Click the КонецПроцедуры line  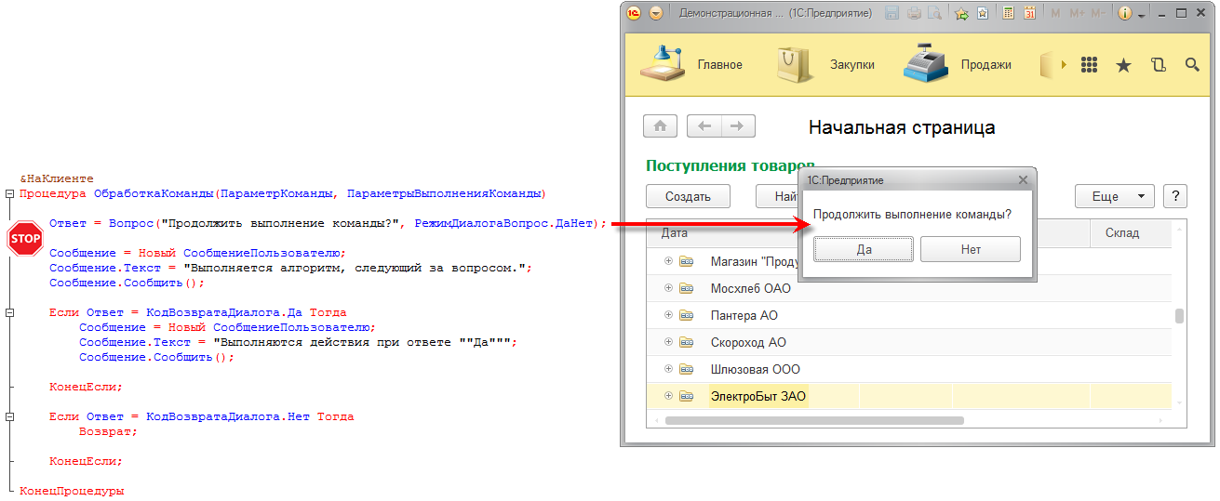click(x=72, y=491)
